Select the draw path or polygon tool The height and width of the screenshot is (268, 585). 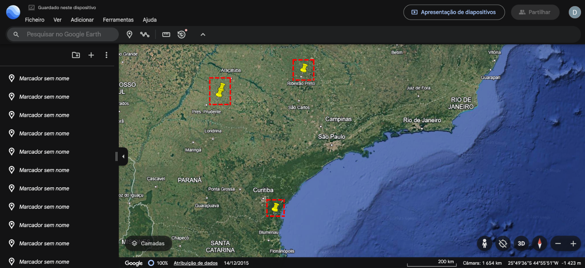[x=145, y=34]
